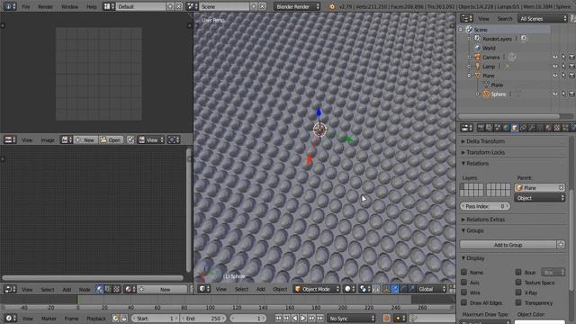Open the Object properties tab icon
576x324 pixels.
click(515, 128)
